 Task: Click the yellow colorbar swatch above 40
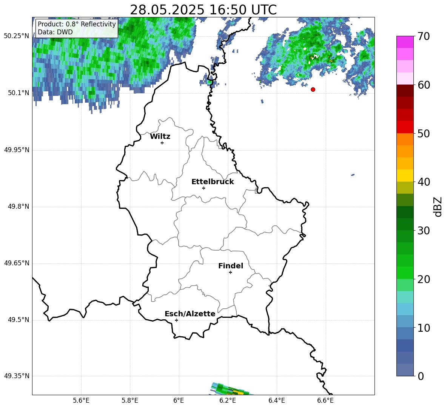405,176
